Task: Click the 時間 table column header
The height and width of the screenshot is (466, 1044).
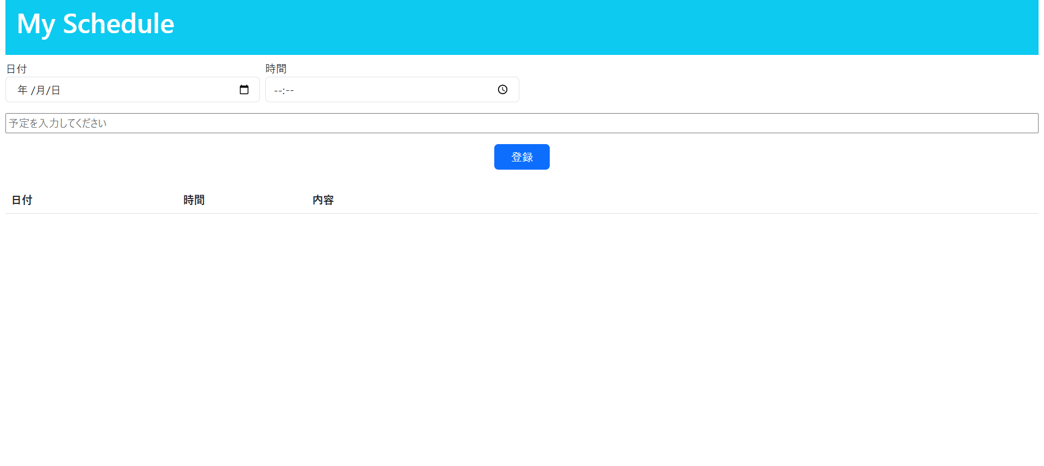Action: [194, 200]
